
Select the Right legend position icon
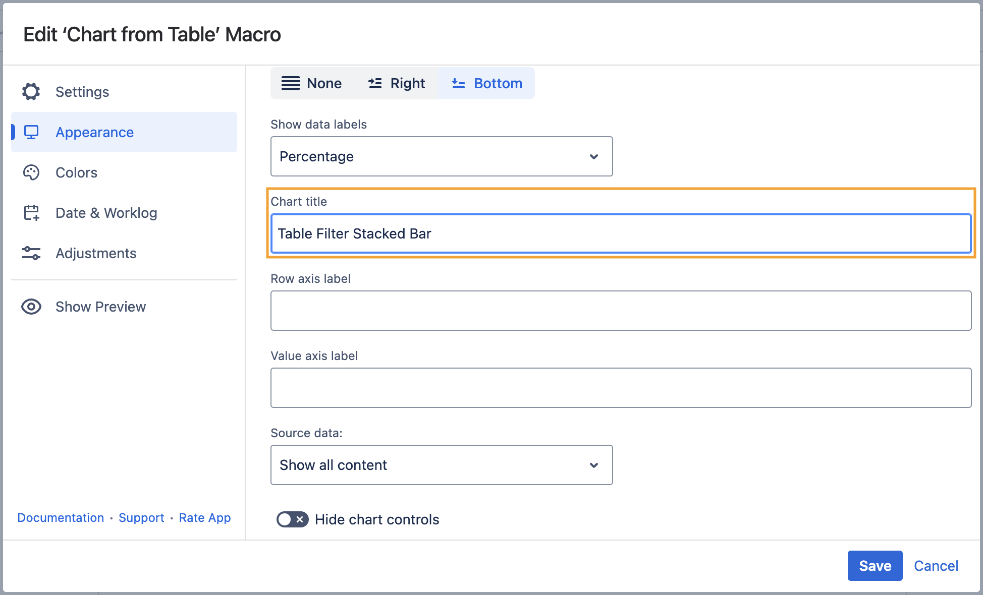click(375, 83)
